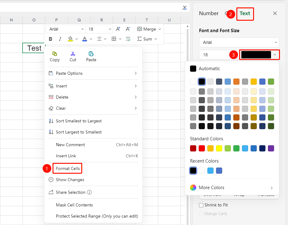Image resolution: width=288 pixels, height=225 pixels.
Task: Expand fill color dropdown arrow
Action: pyautogui.click(x=77, y=39)
